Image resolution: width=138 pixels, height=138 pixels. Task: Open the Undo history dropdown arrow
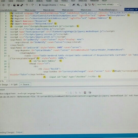click(30, 5)
